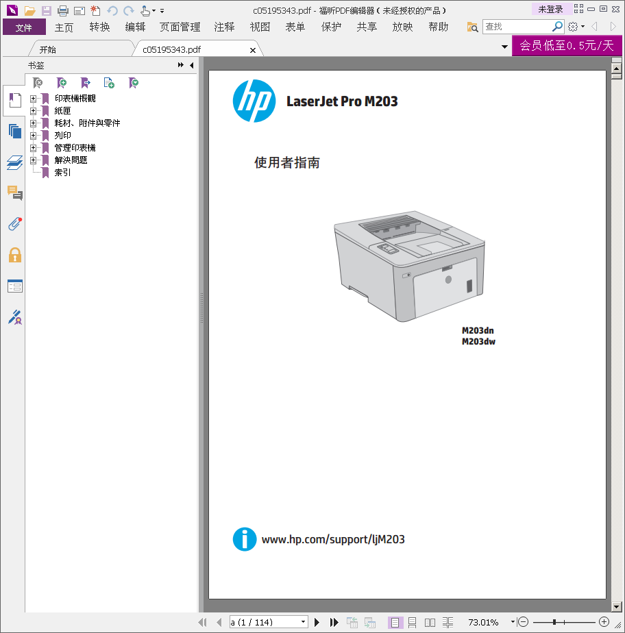Click the delete bookmark icon
Image resolution: width=625 pixels, height=633 pixels.
38,83
